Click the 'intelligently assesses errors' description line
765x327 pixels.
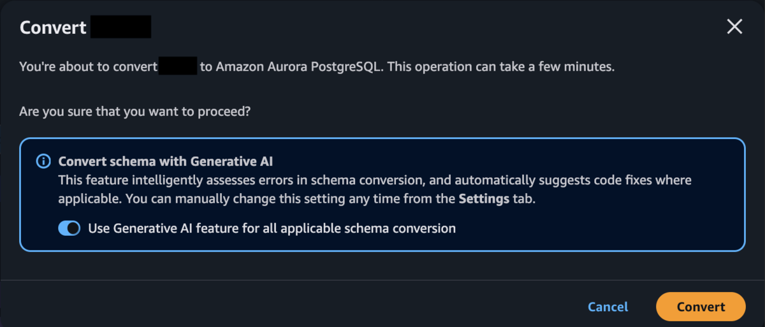point(375,180)
